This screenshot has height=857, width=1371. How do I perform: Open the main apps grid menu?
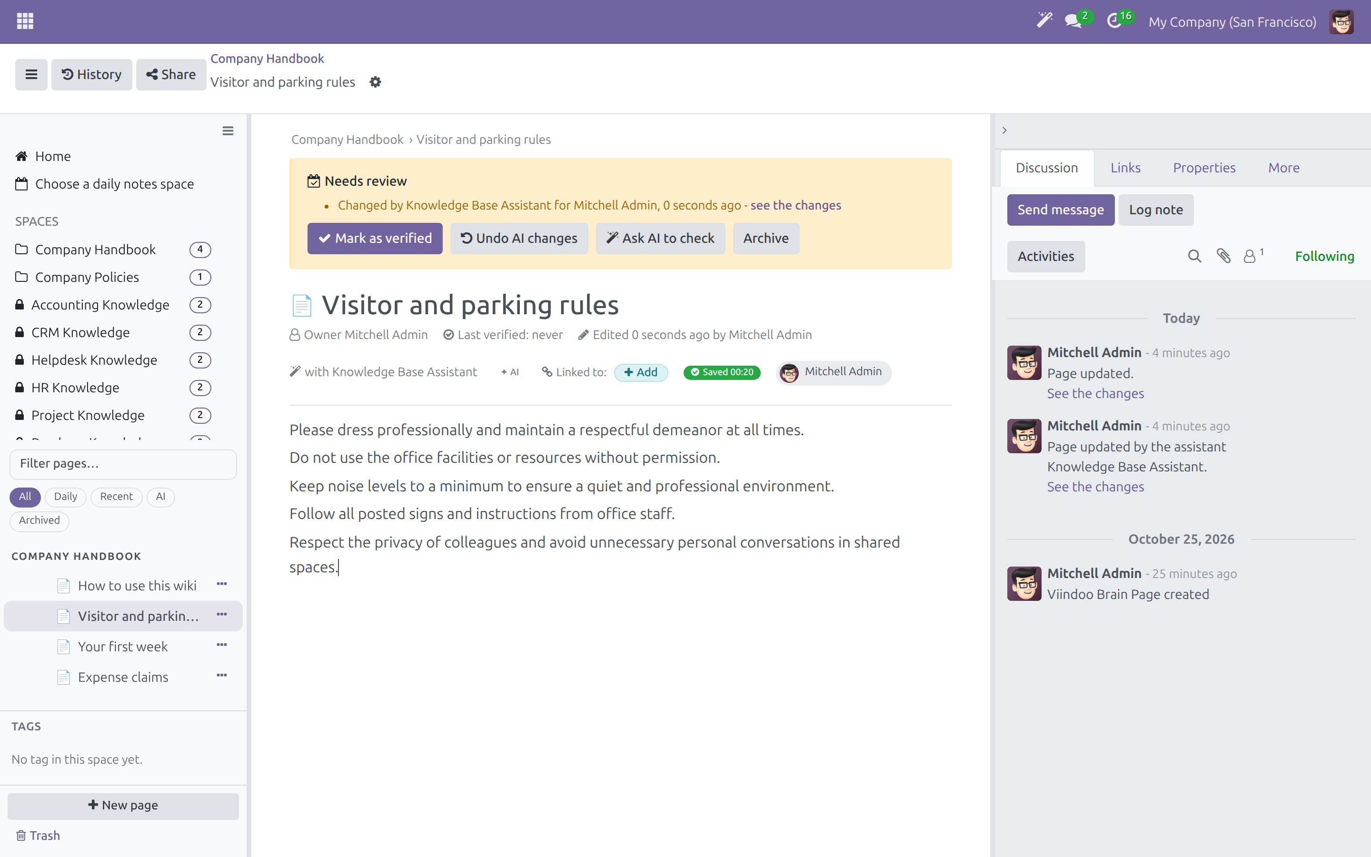coord(25,21)
